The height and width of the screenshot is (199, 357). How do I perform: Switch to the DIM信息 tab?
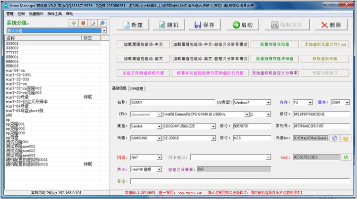pos(137,88)
